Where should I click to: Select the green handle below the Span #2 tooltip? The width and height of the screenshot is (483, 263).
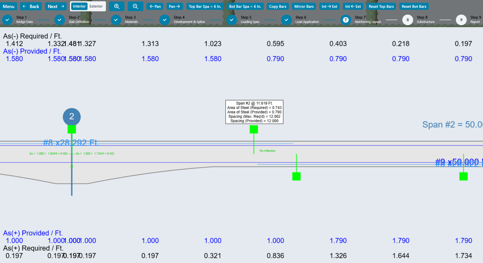[254, 129]
